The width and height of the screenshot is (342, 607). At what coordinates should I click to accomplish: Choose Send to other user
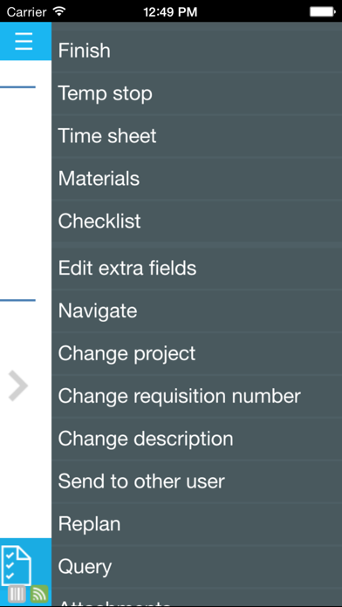coord(197,481)
